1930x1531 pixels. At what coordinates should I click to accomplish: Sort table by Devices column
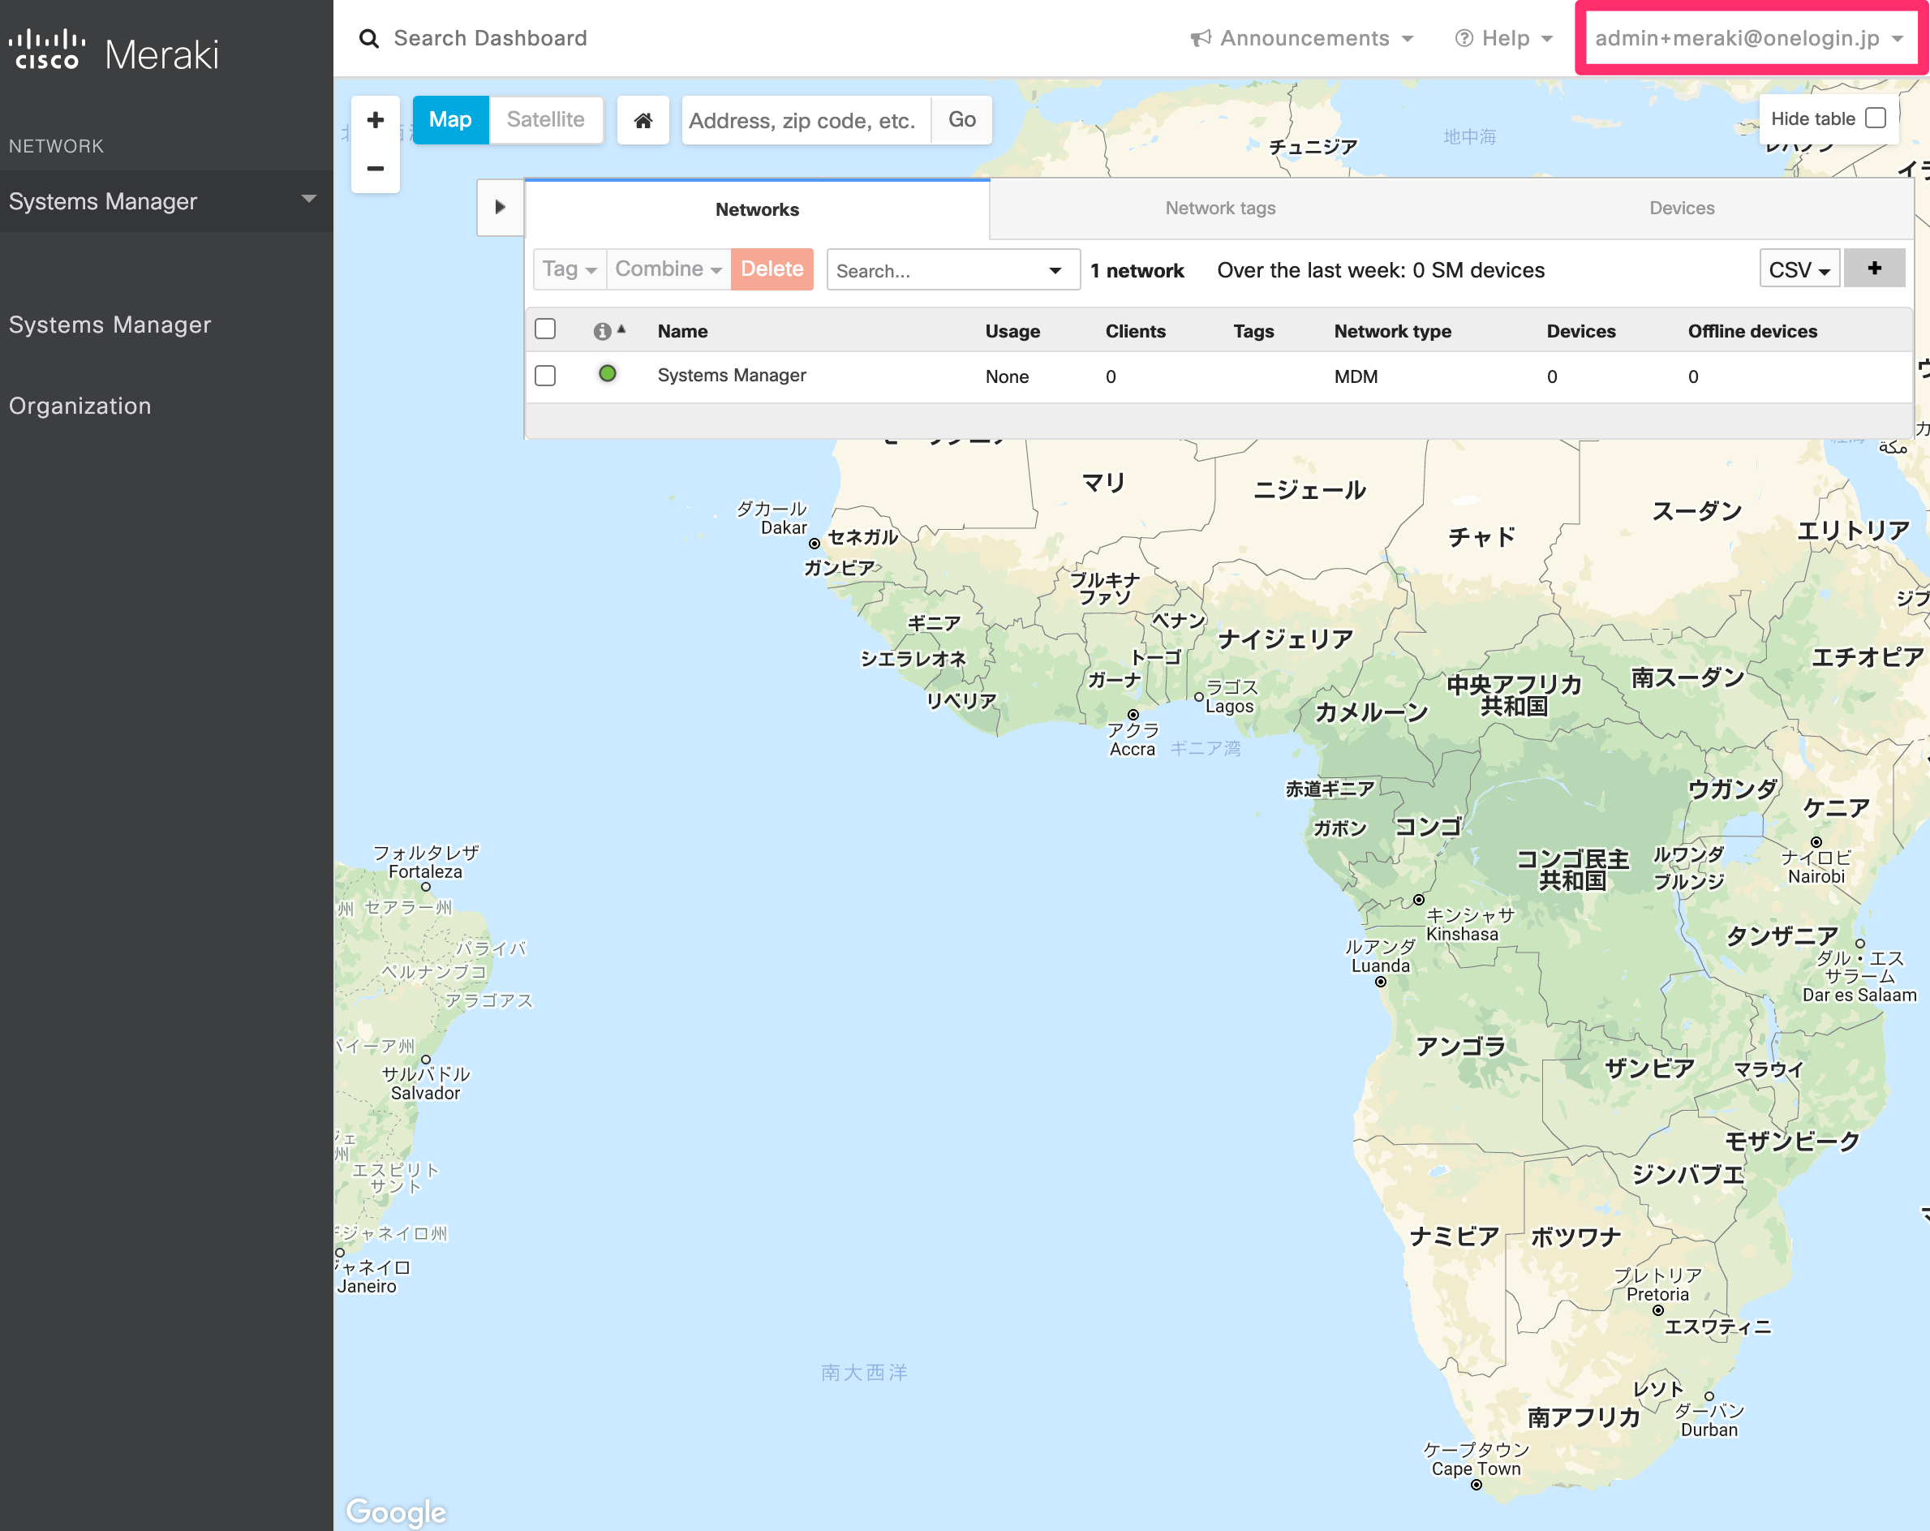click(x=1581, y=331)
